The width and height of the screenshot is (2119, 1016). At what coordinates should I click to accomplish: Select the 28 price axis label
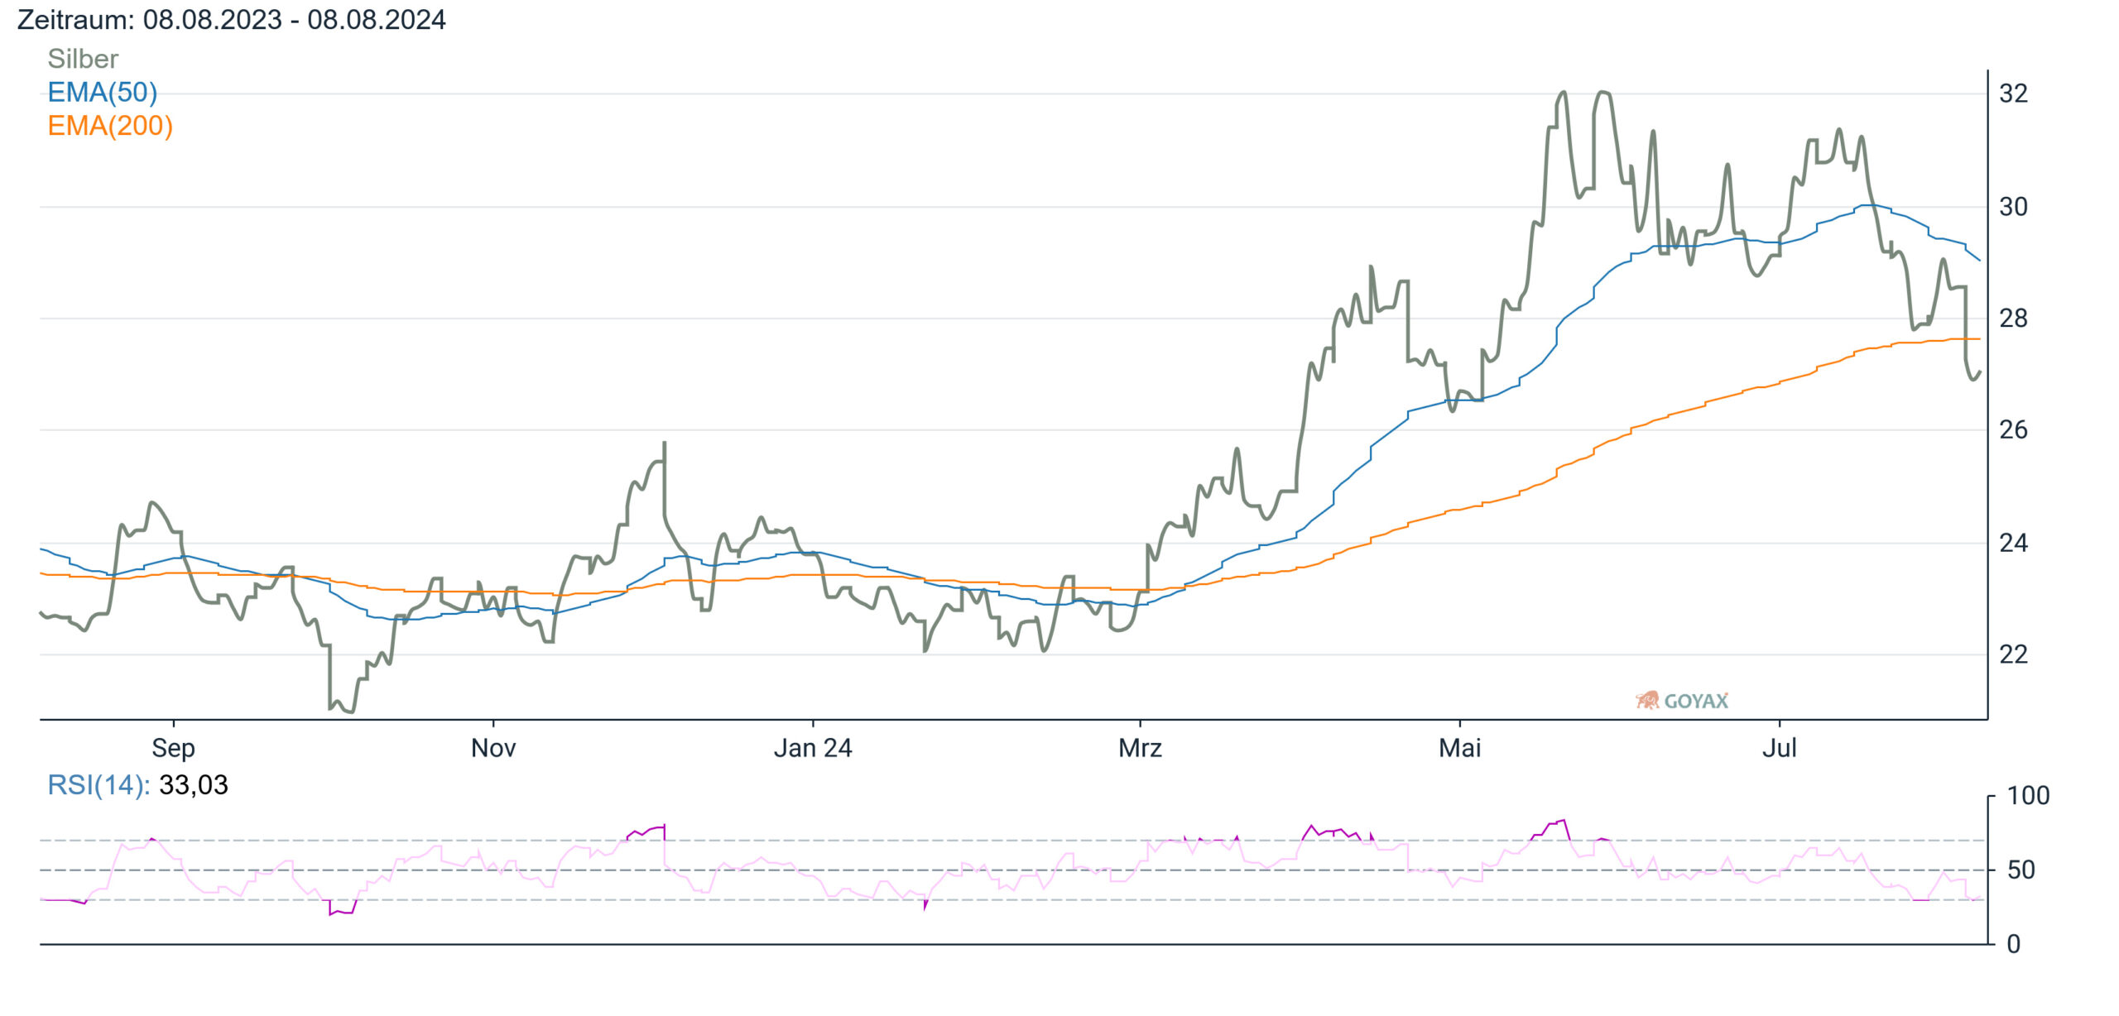[x=2014, y=318]
